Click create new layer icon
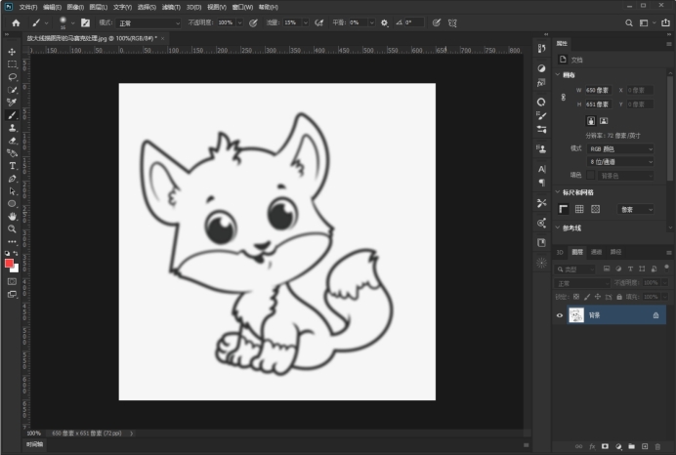The width and height of the screenshot is (676, 455). [x=645, y=447]
